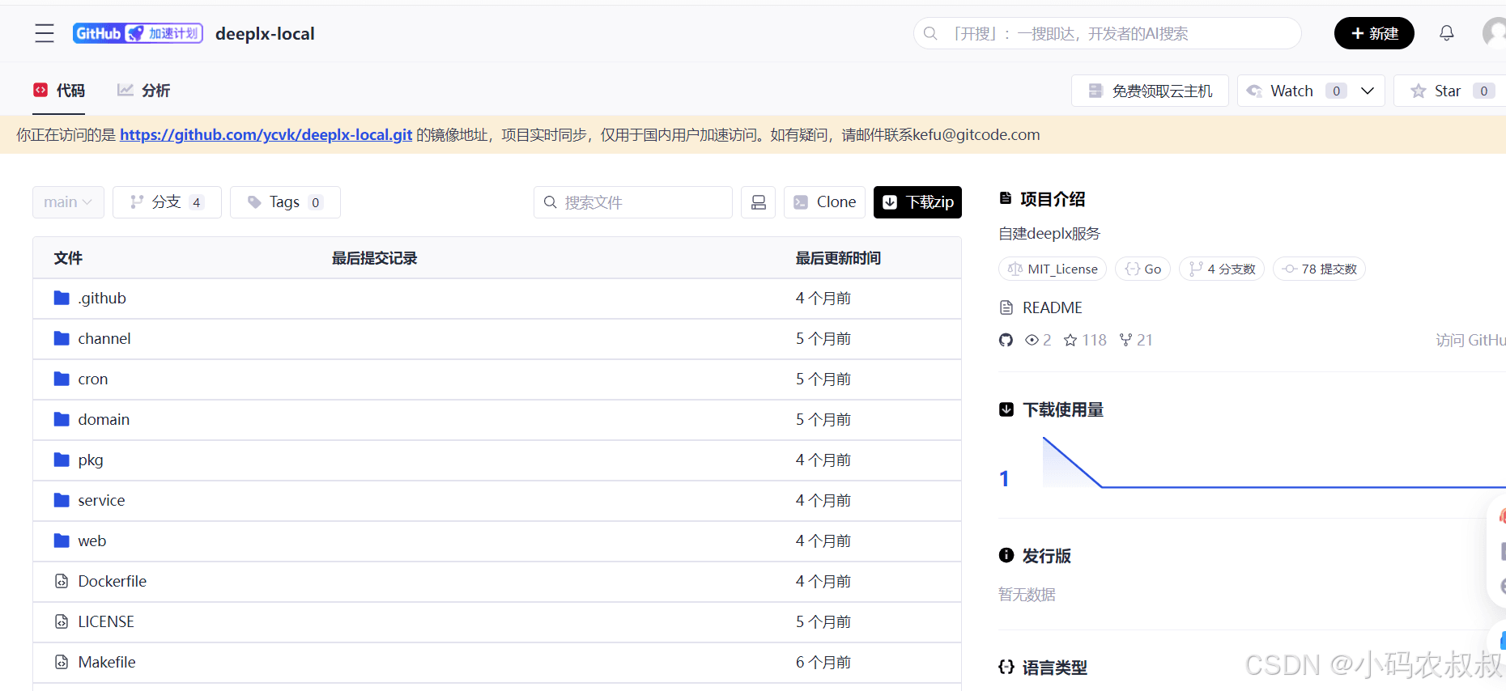The image size is (1506, 691).
Task: Click the download usage line chart
Action: (1274, 463)
